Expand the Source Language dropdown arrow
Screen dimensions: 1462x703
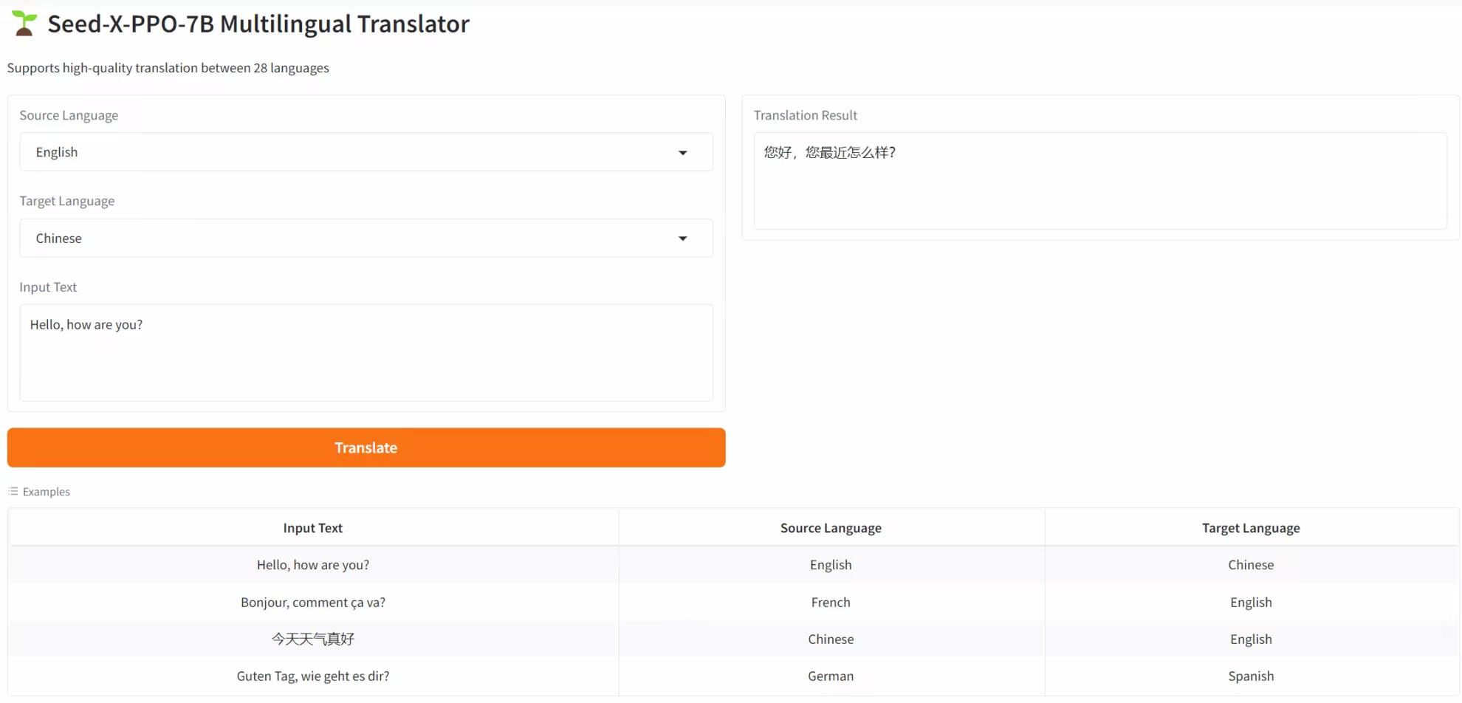pyautogui.click(x=682, y=153)
